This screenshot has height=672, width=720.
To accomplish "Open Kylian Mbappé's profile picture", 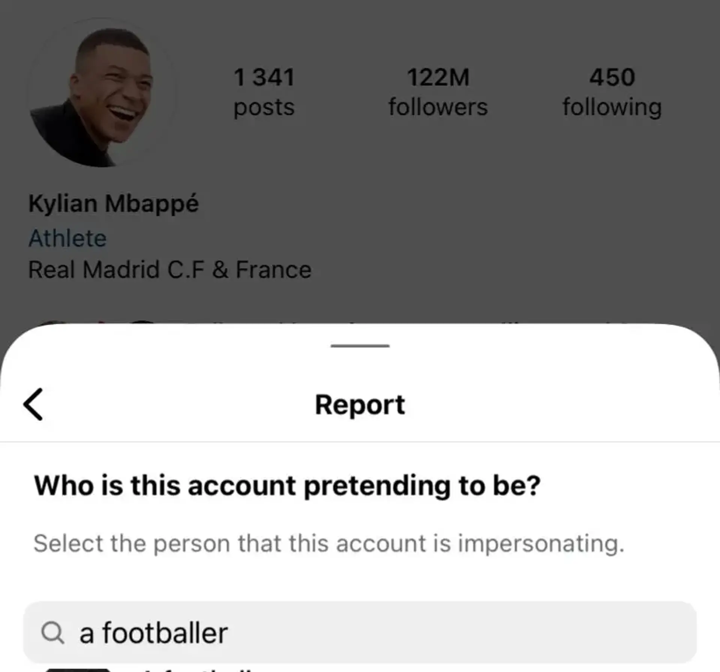I will [x=101, y=94].
